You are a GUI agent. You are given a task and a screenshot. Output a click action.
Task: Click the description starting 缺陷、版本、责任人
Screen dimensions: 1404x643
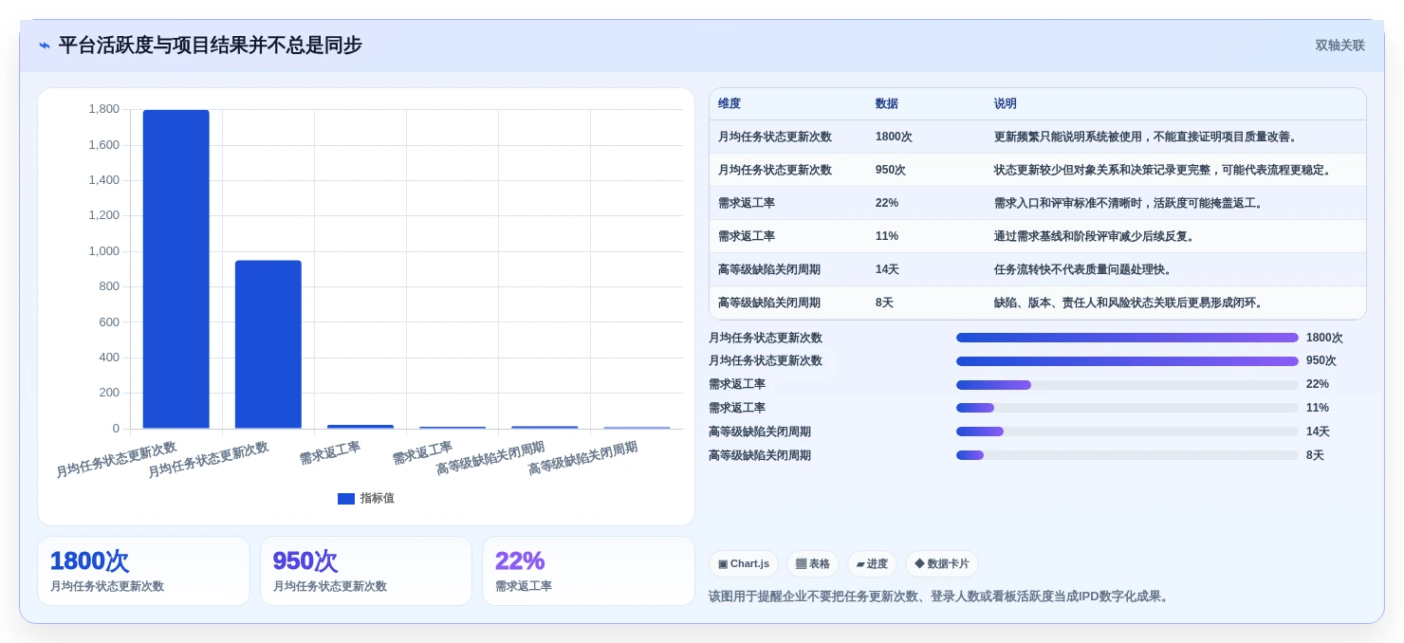point(1128,303)
